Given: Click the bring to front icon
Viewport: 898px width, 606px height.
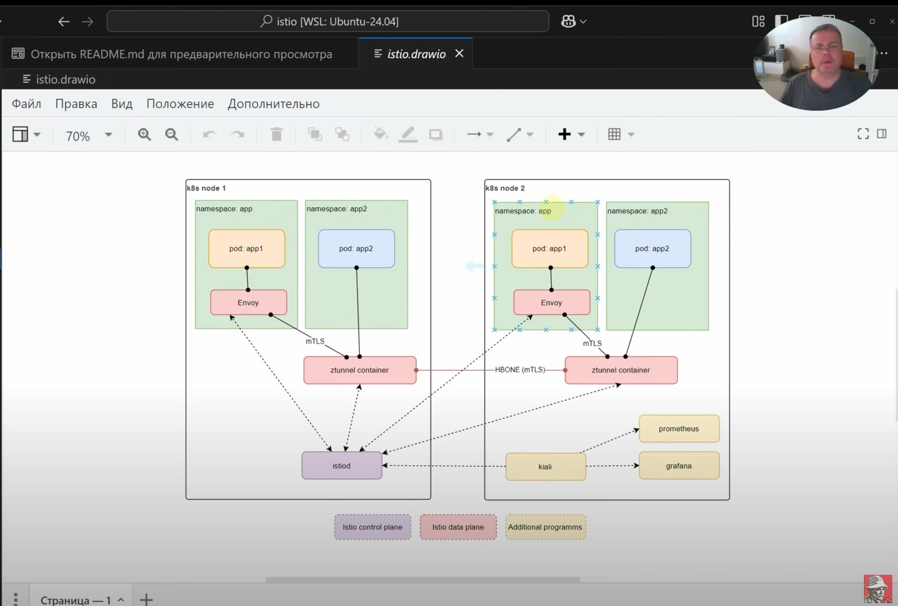Looking at the screenshot, I should coord(314,134).
